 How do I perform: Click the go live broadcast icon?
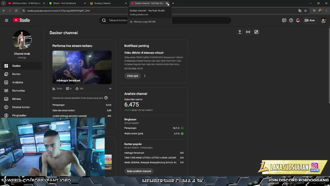pyautogui.click(x=248, y=32)
